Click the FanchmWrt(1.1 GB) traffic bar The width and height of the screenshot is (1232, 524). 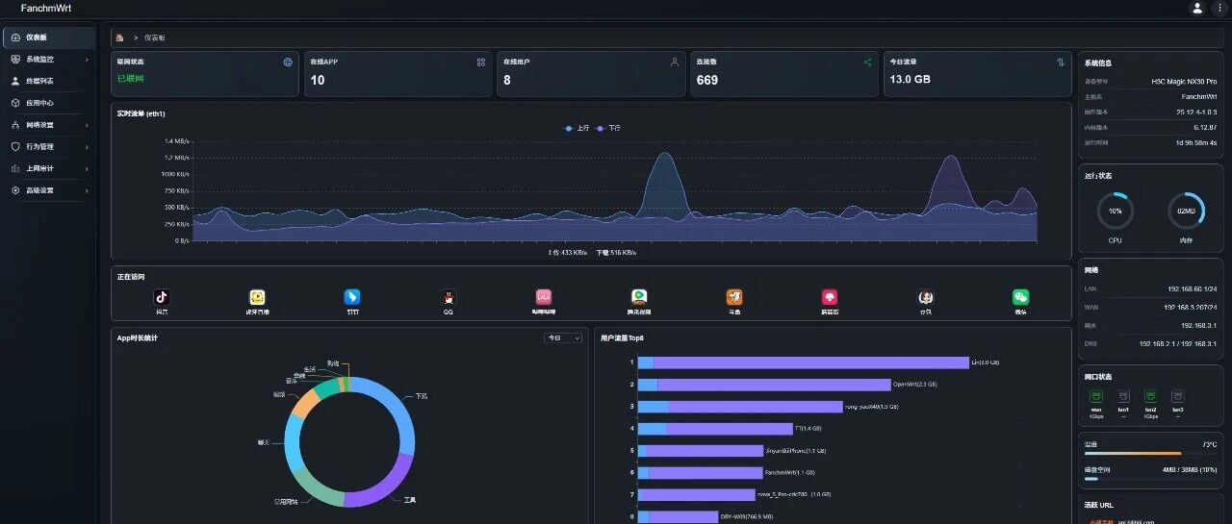click(x=701, y=473)
